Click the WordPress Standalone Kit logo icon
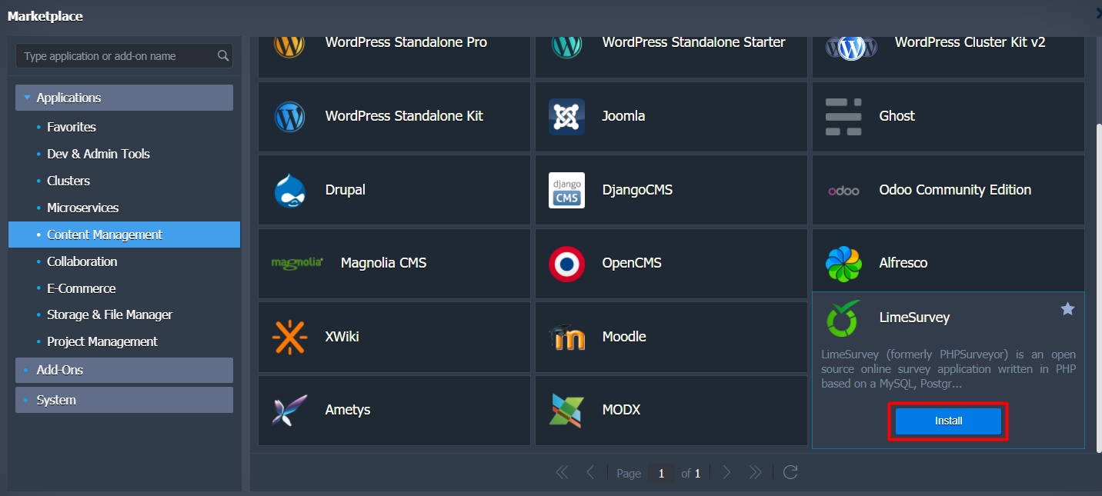 [x=289, y=117]
